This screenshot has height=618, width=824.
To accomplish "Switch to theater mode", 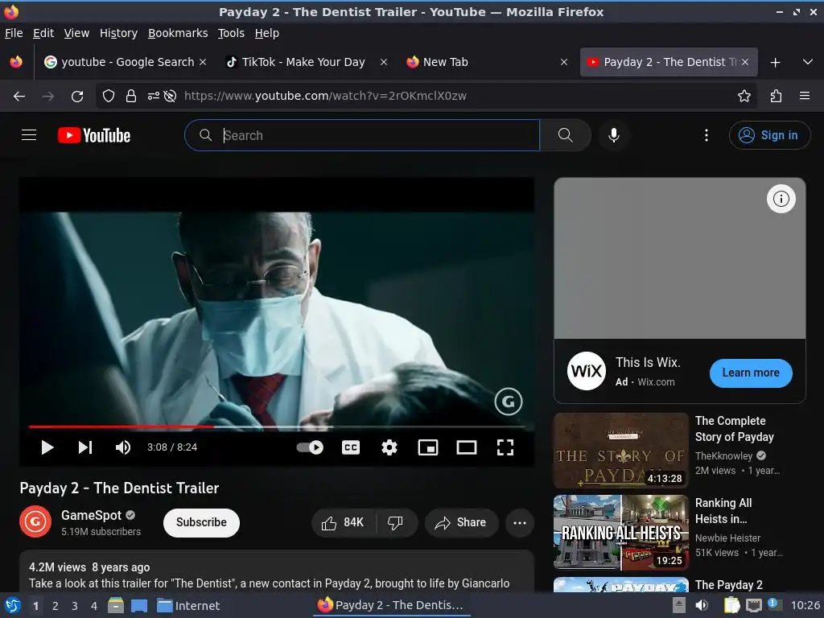I will click(x=467, y=447).
